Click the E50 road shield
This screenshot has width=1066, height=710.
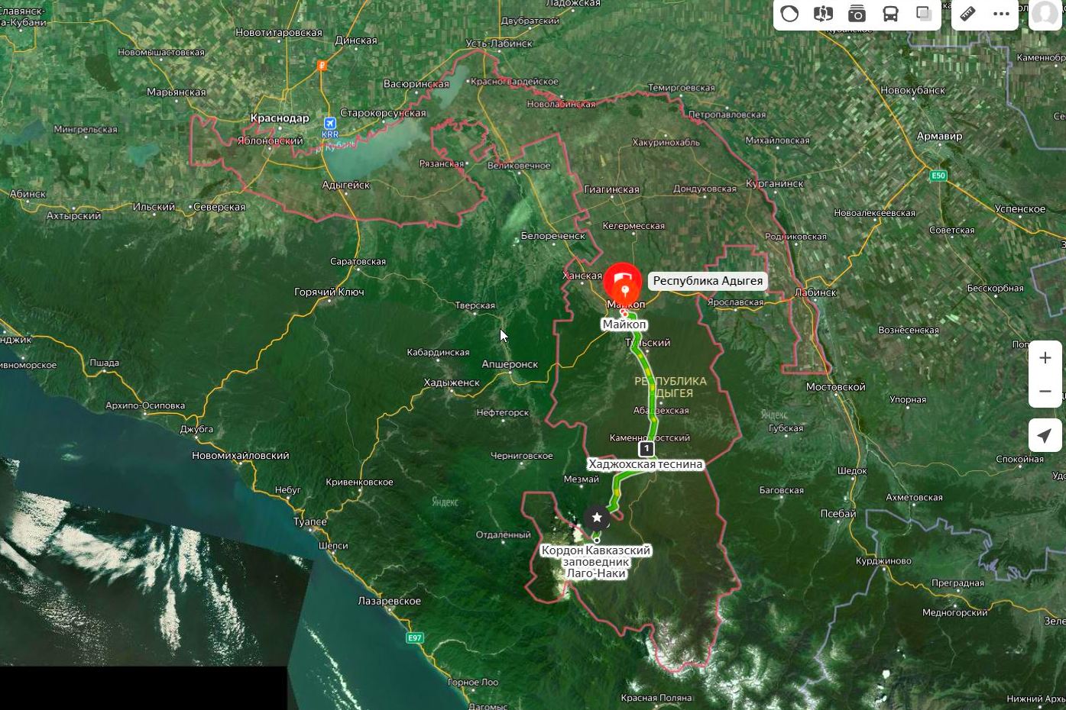pos(938,176)
